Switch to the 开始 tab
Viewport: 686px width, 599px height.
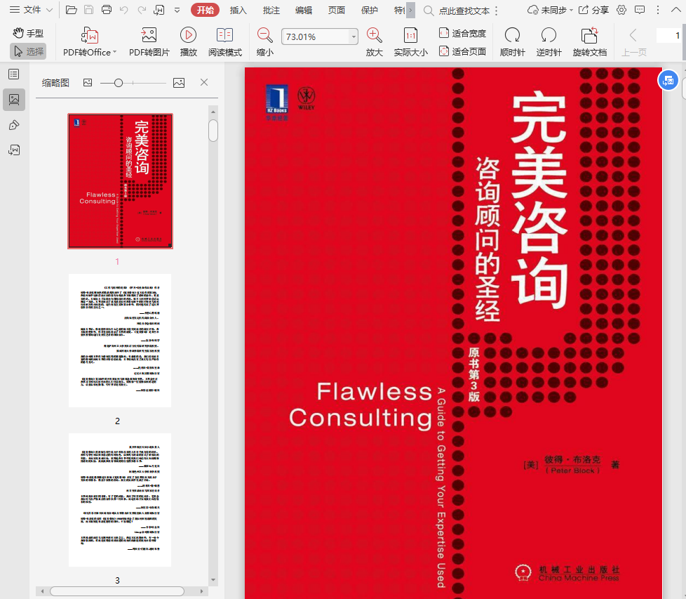[205, 10]
